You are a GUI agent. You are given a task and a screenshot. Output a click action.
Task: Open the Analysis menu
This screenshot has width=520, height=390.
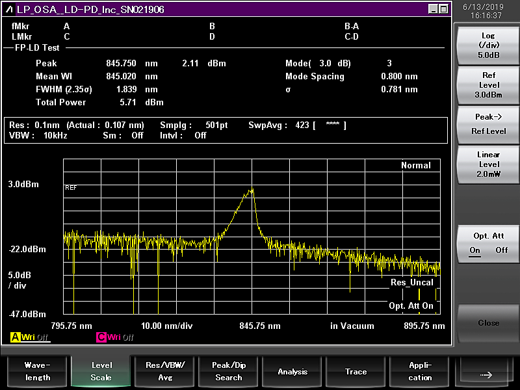pyautogui.click(x=292, y=371)
